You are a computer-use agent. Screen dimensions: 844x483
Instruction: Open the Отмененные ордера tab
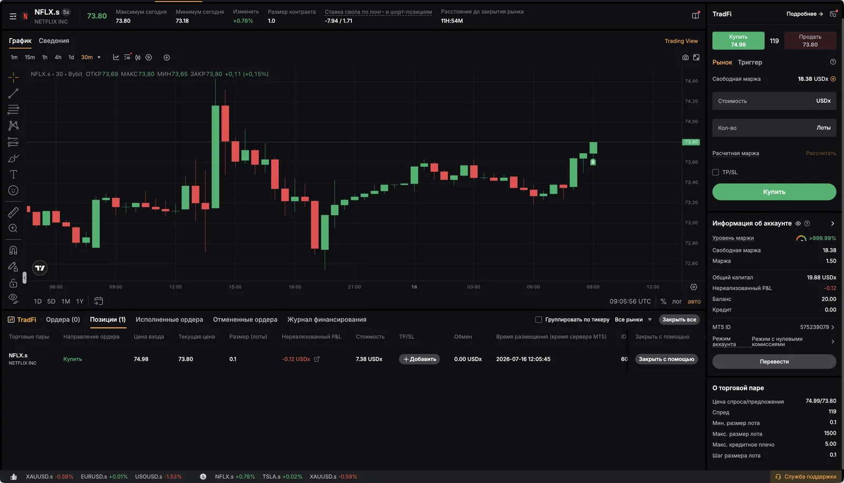pos(245,320)
